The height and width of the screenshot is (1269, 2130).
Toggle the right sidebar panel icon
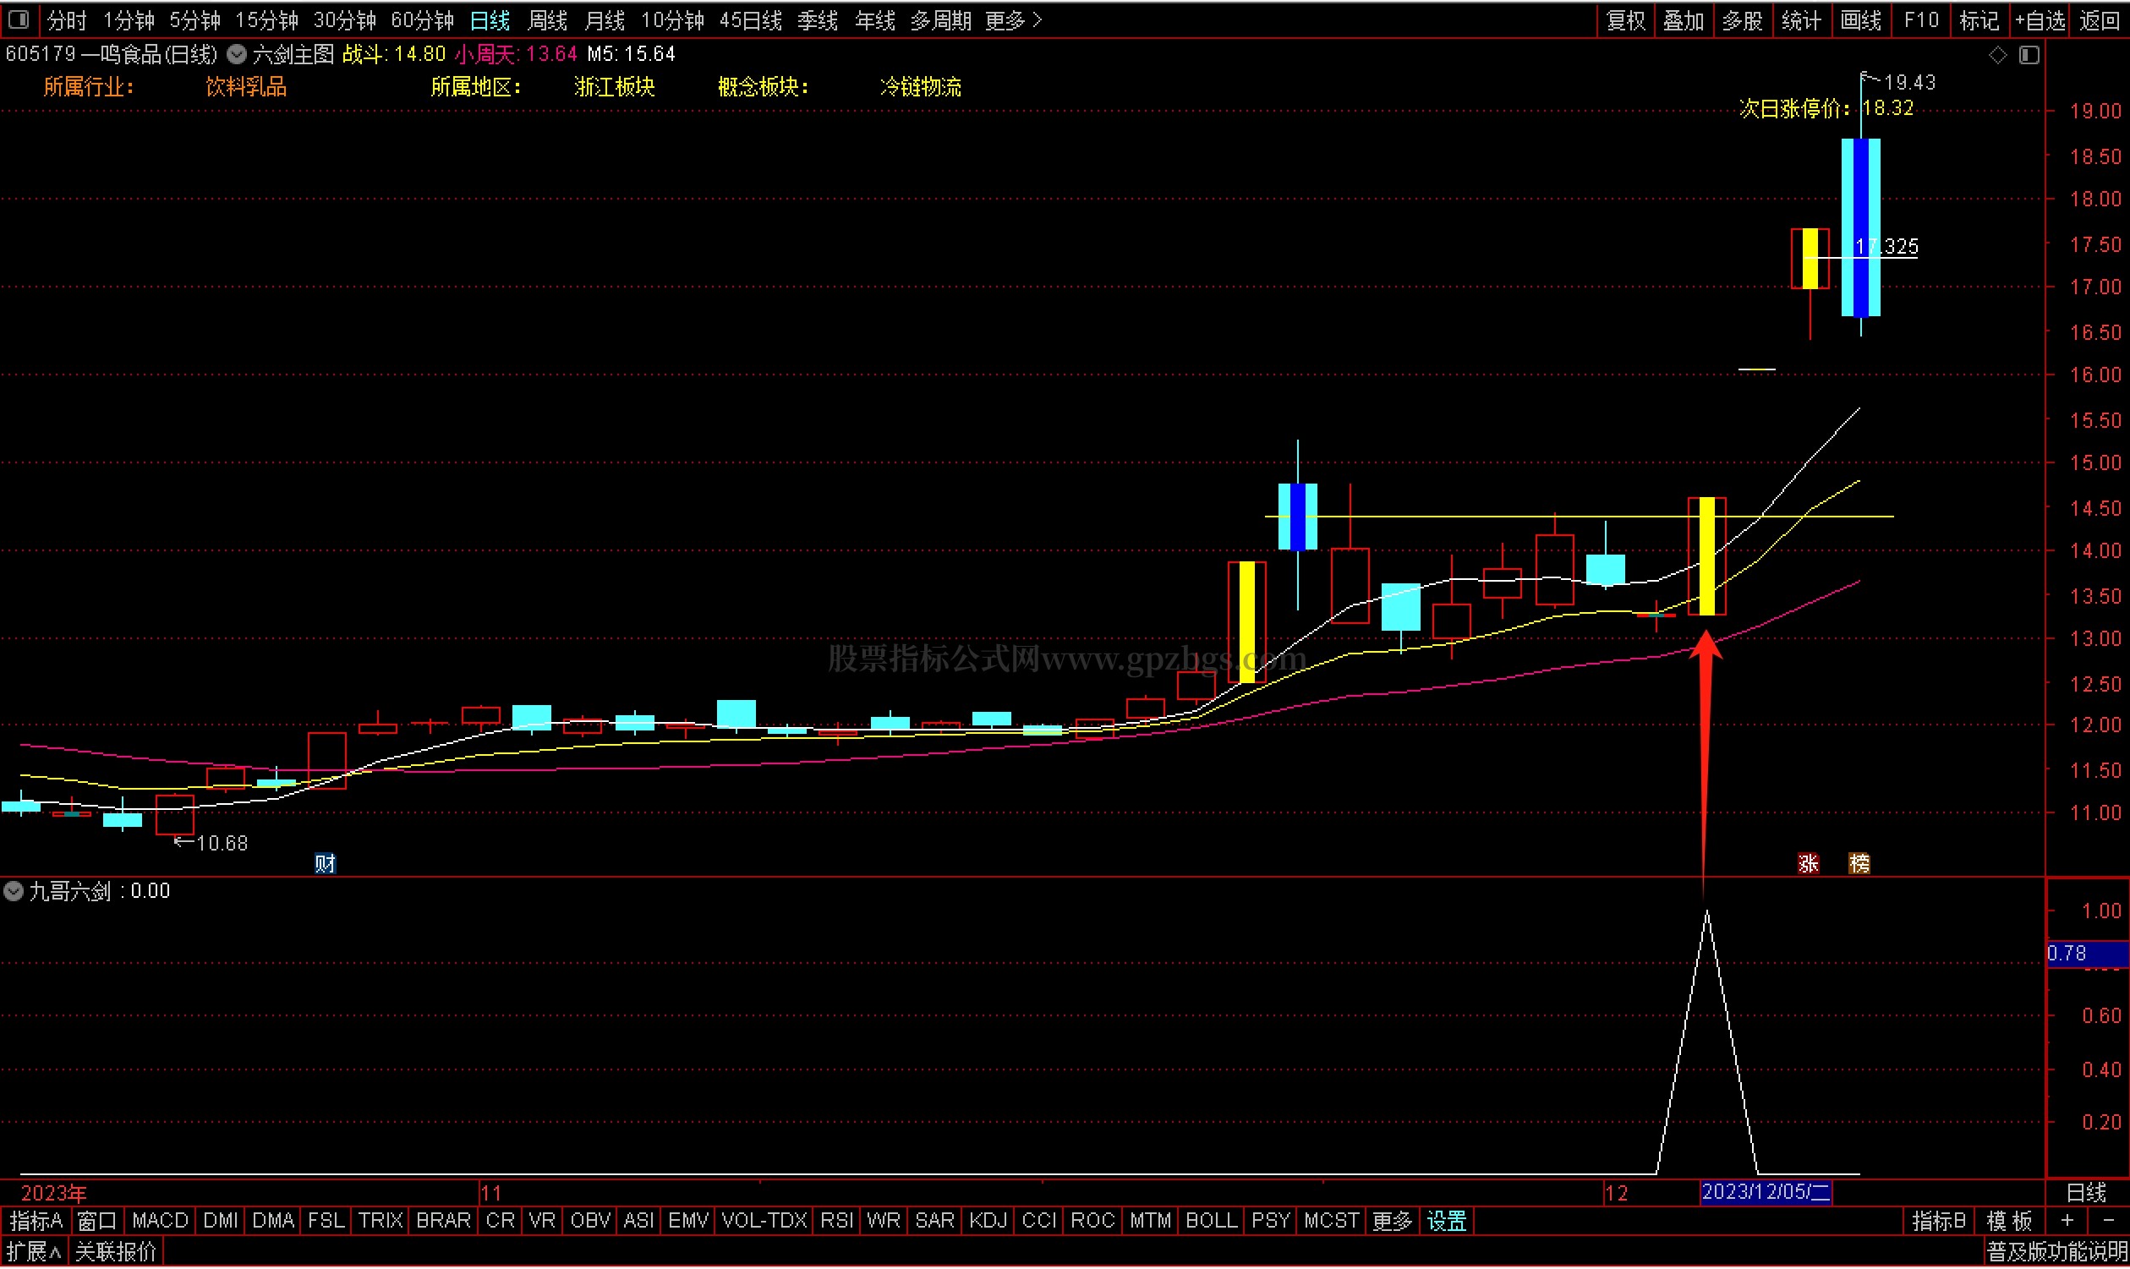pyautogui.click(x=2029, y=55)
